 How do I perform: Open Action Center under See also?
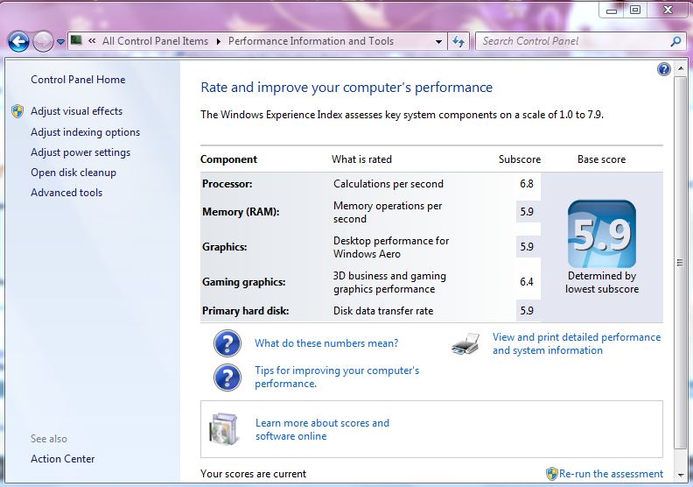63,459
